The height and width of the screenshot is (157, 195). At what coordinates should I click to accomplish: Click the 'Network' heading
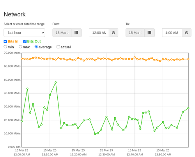pyautogui.click(x=14, y=14)
